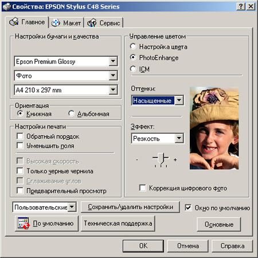Close the EPSON properties dialog

tap(251, 7)
